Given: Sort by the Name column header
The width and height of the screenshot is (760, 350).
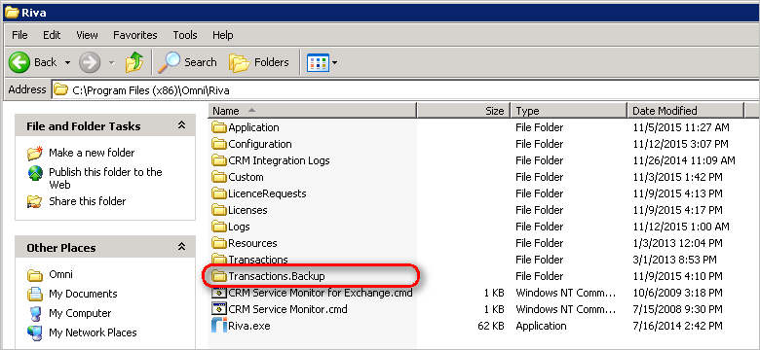Looking at the screenshot, I should pyautogui.click(x=313, y=111).
